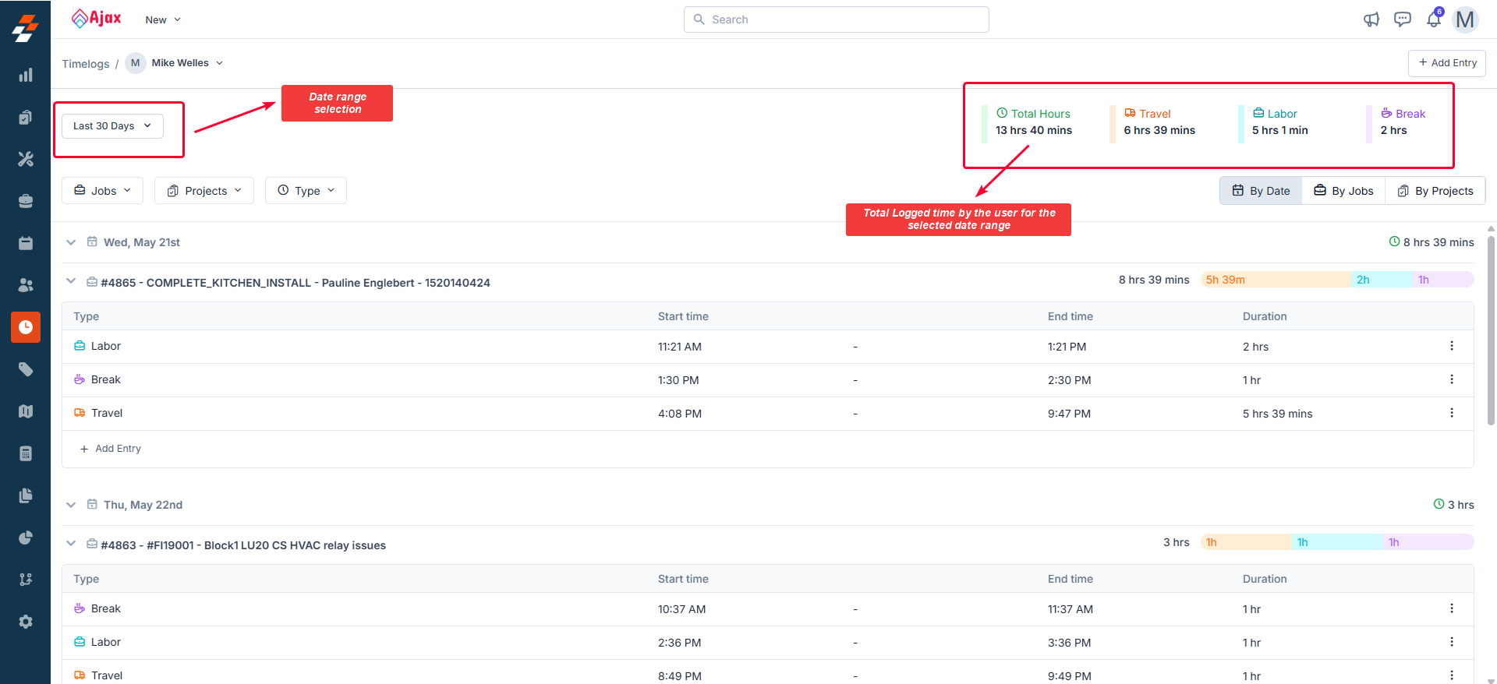Open the Projects filter dropdown
1497x684 pixels.
point(204,191)
